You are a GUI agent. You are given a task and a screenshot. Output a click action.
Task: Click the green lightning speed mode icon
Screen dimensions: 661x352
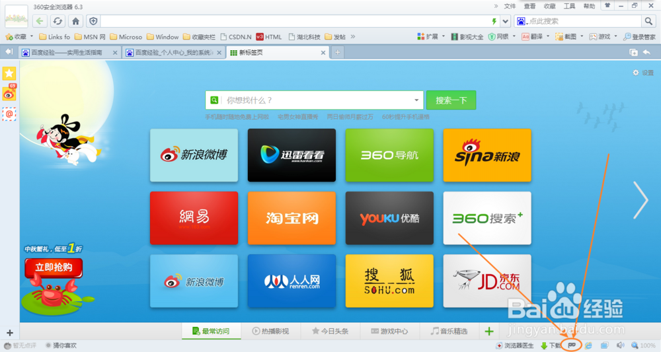coord(494,21)
